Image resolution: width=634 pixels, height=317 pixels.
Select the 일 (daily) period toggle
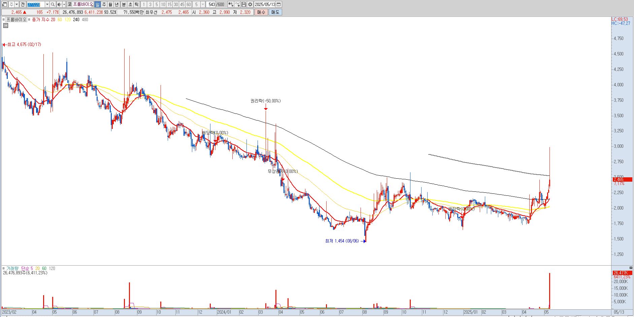point(97,4)
